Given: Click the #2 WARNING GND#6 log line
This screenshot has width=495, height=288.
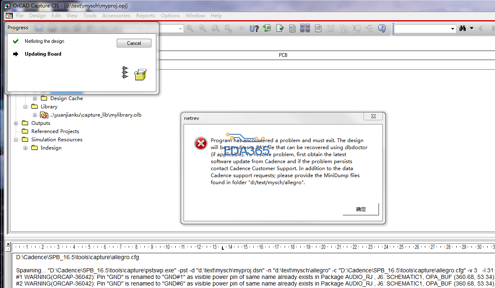Looking at the screenshot, I should pyautogui.click(x=255, y=283).
